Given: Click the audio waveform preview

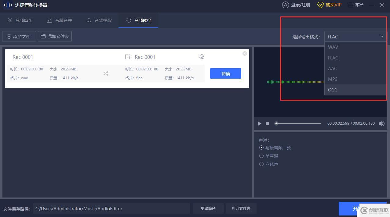Looking at the screenshot, I should click(296, 82).
